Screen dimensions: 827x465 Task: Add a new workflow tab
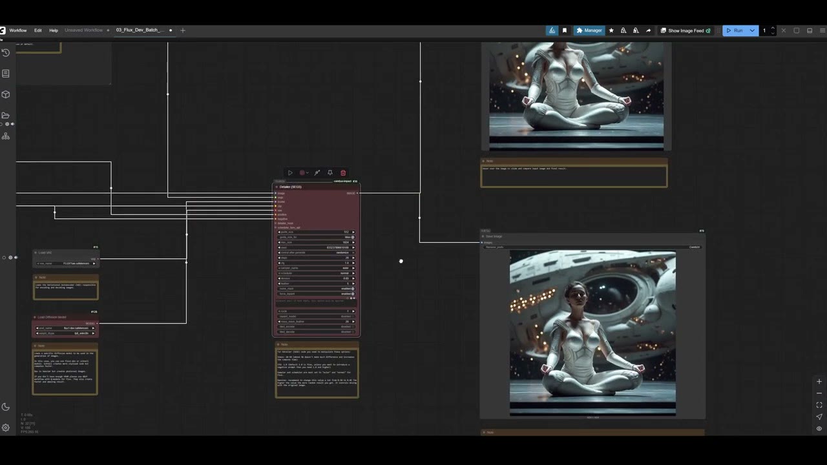[x=183, y=30]
